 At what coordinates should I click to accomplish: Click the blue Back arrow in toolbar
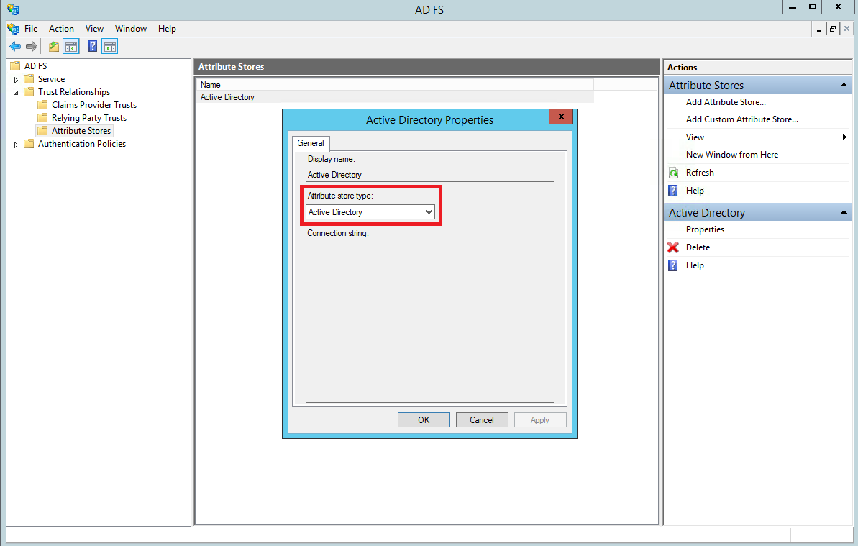tap(15, 47)
